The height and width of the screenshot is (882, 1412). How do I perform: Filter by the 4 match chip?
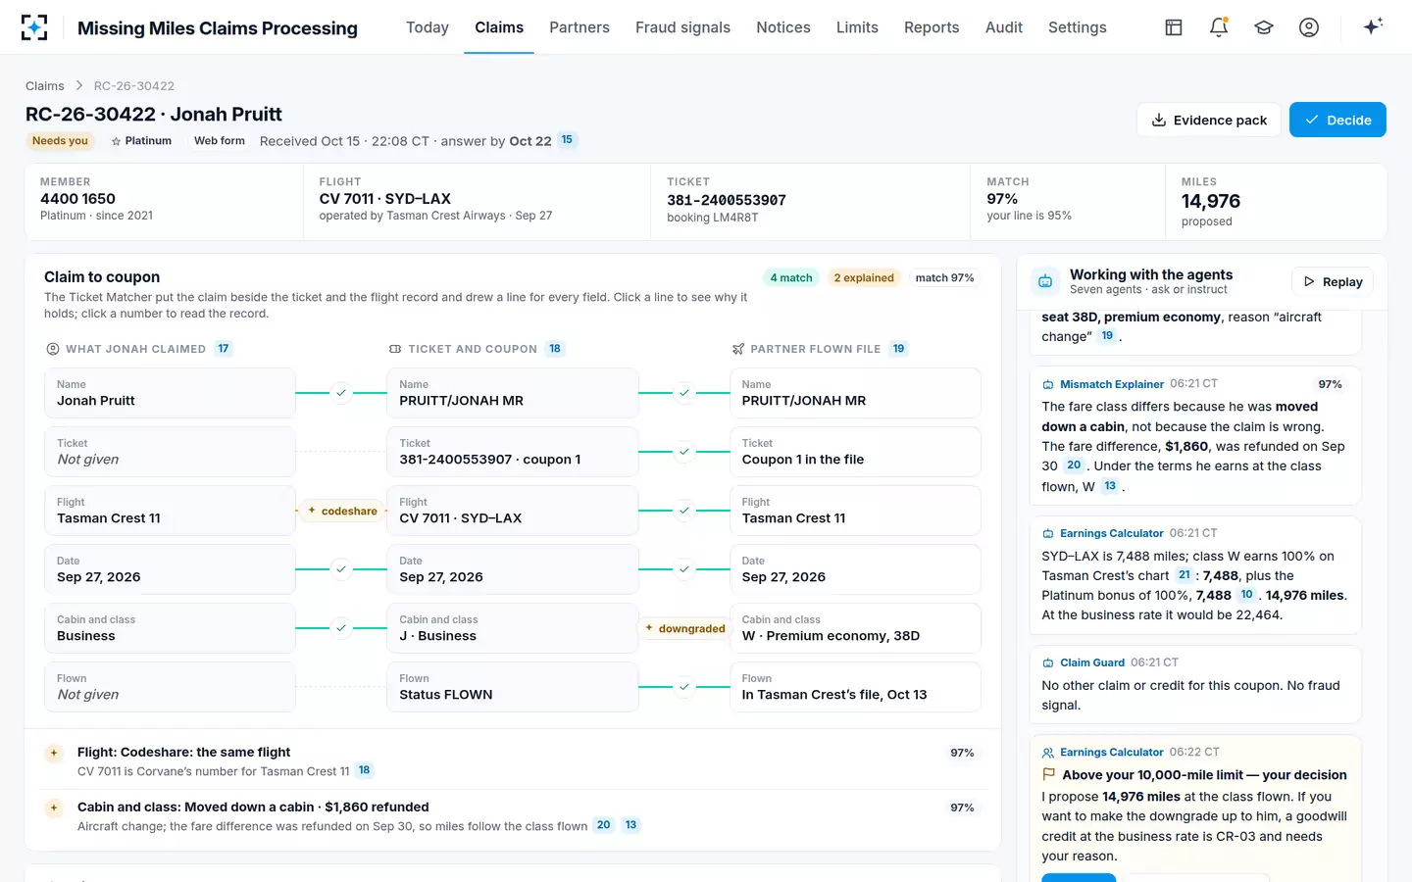point(791,278)
